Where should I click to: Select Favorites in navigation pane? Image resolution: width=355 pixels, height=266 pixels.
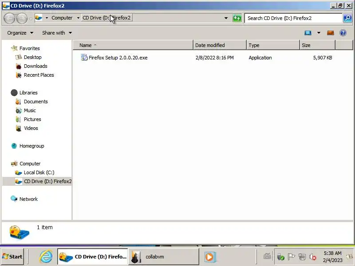pos(29,48)
